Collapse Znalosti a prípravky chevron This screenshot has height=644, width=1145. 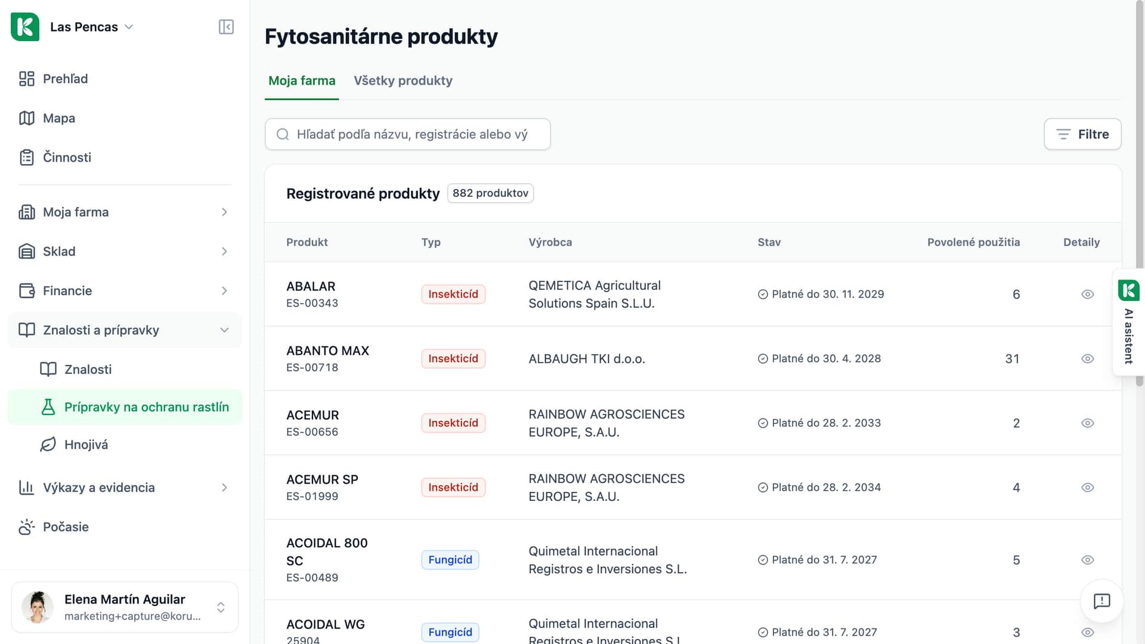pyautogui.click(x=224, y=330)
